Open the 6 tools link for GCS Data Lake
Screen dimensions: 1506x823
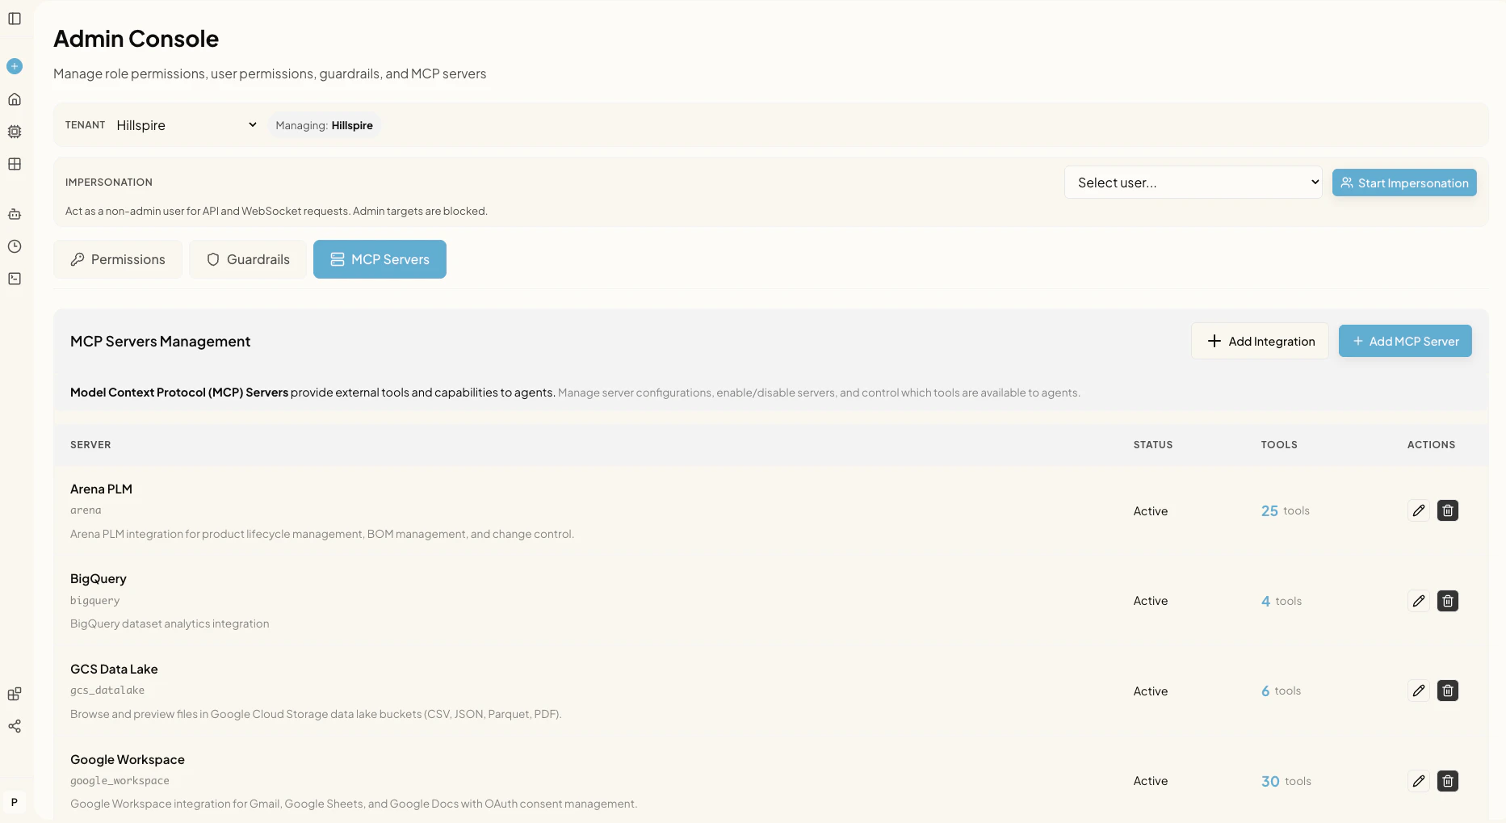click(x=1281, y=691)
